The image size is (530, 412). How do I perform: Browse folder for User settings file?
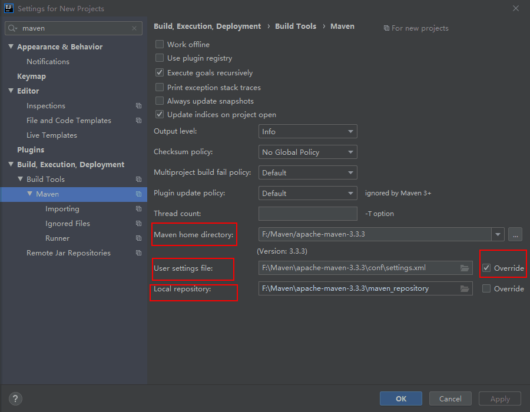[x=465, y=268]
